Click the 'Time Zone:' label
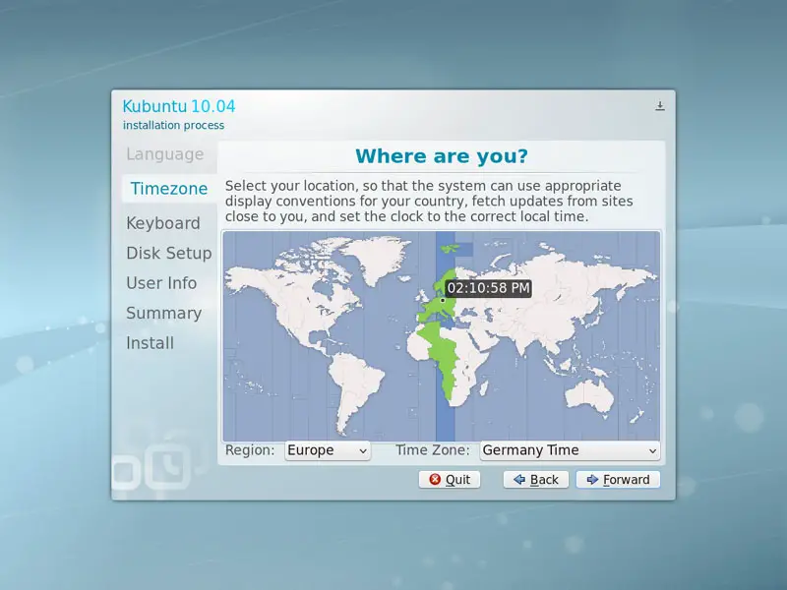Viewport: 787px width, 590px height. (x=433, y=450)
